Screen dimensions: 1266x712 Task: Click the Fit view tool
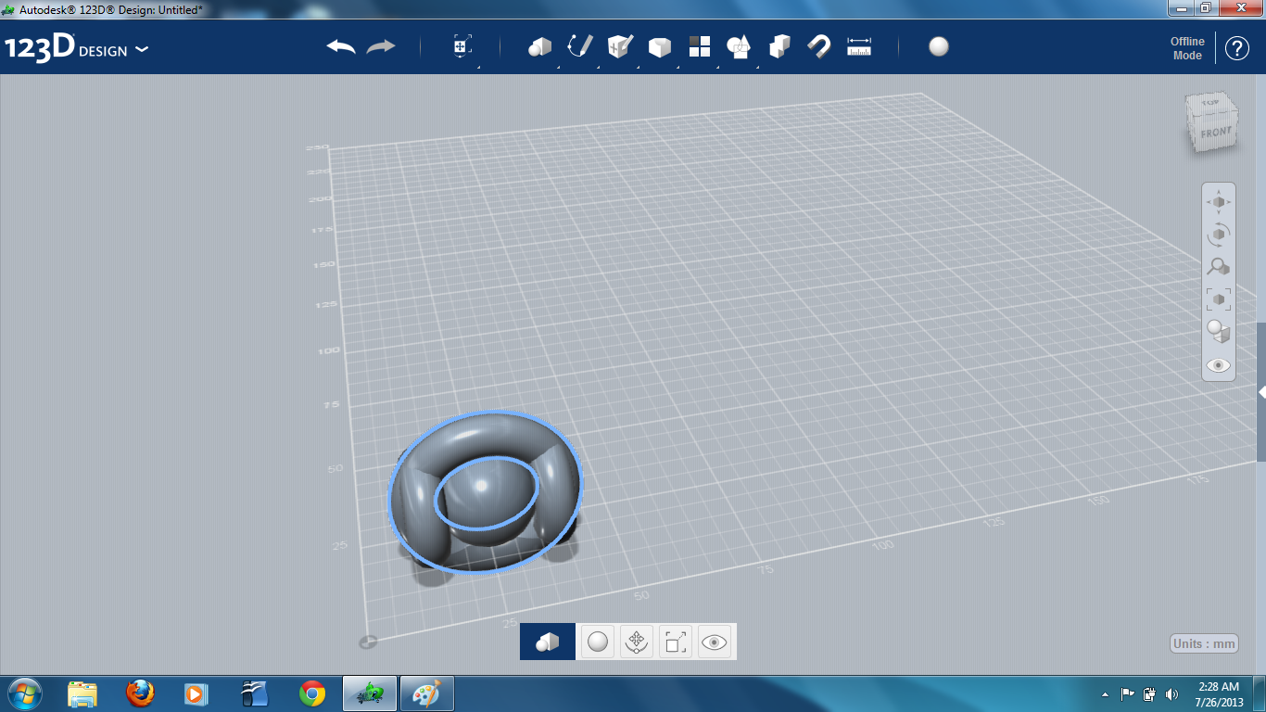(x=1219, y=299)
